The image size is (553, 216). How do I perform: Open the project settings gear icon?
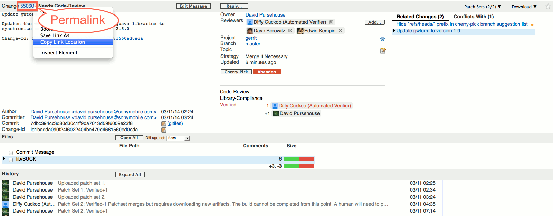pyautogui.click(x=382, y=39)
